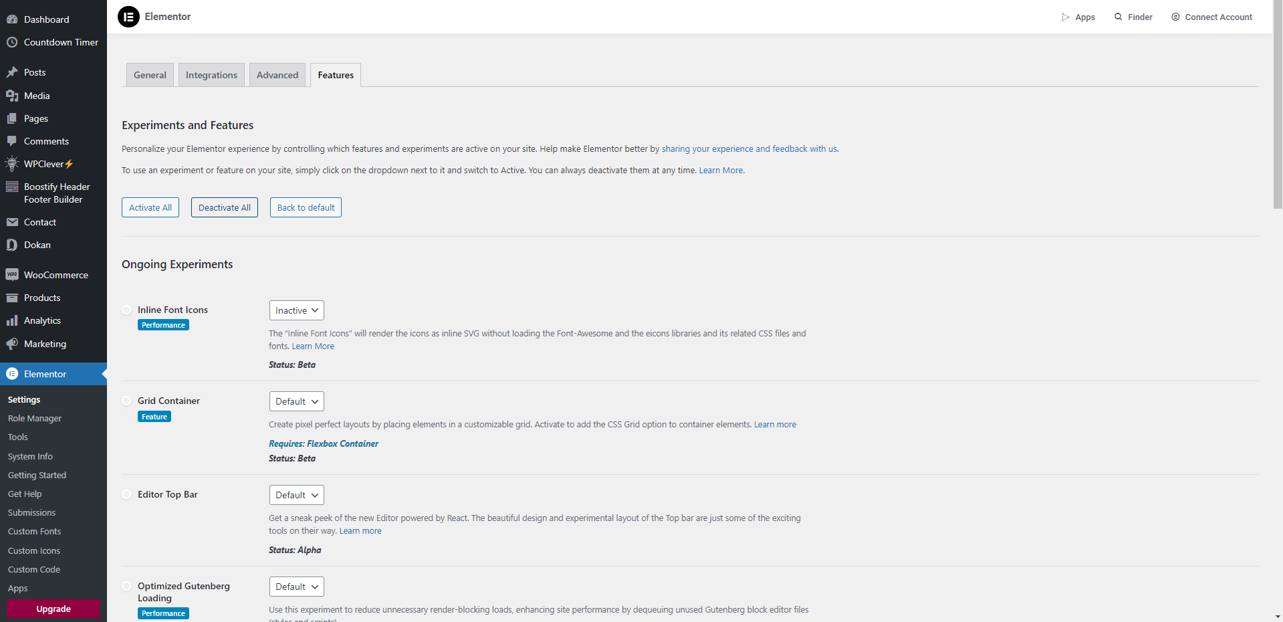Screen dimensions: 1283x622
Task: Open the Inline Font Icons Inactive dropdown
Action: 297,310
